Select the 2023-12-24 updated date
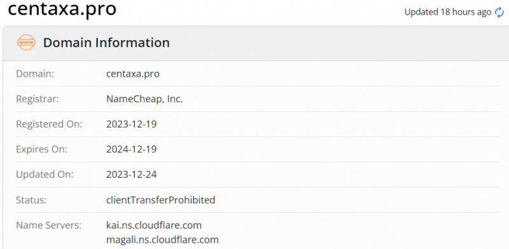Image resolution: width=509 pixels, height=249 pixels. coord(132,175)
